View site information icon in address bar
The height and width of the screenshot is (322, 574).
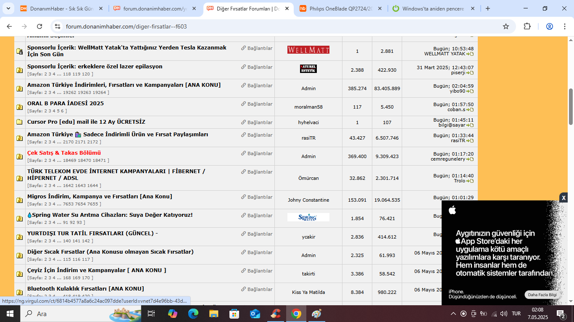[x=58, y=26]
